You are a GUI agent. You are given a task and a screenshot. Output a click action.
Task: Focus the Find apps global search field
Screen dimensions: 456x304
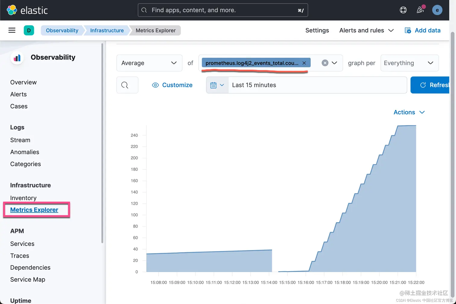223,10
